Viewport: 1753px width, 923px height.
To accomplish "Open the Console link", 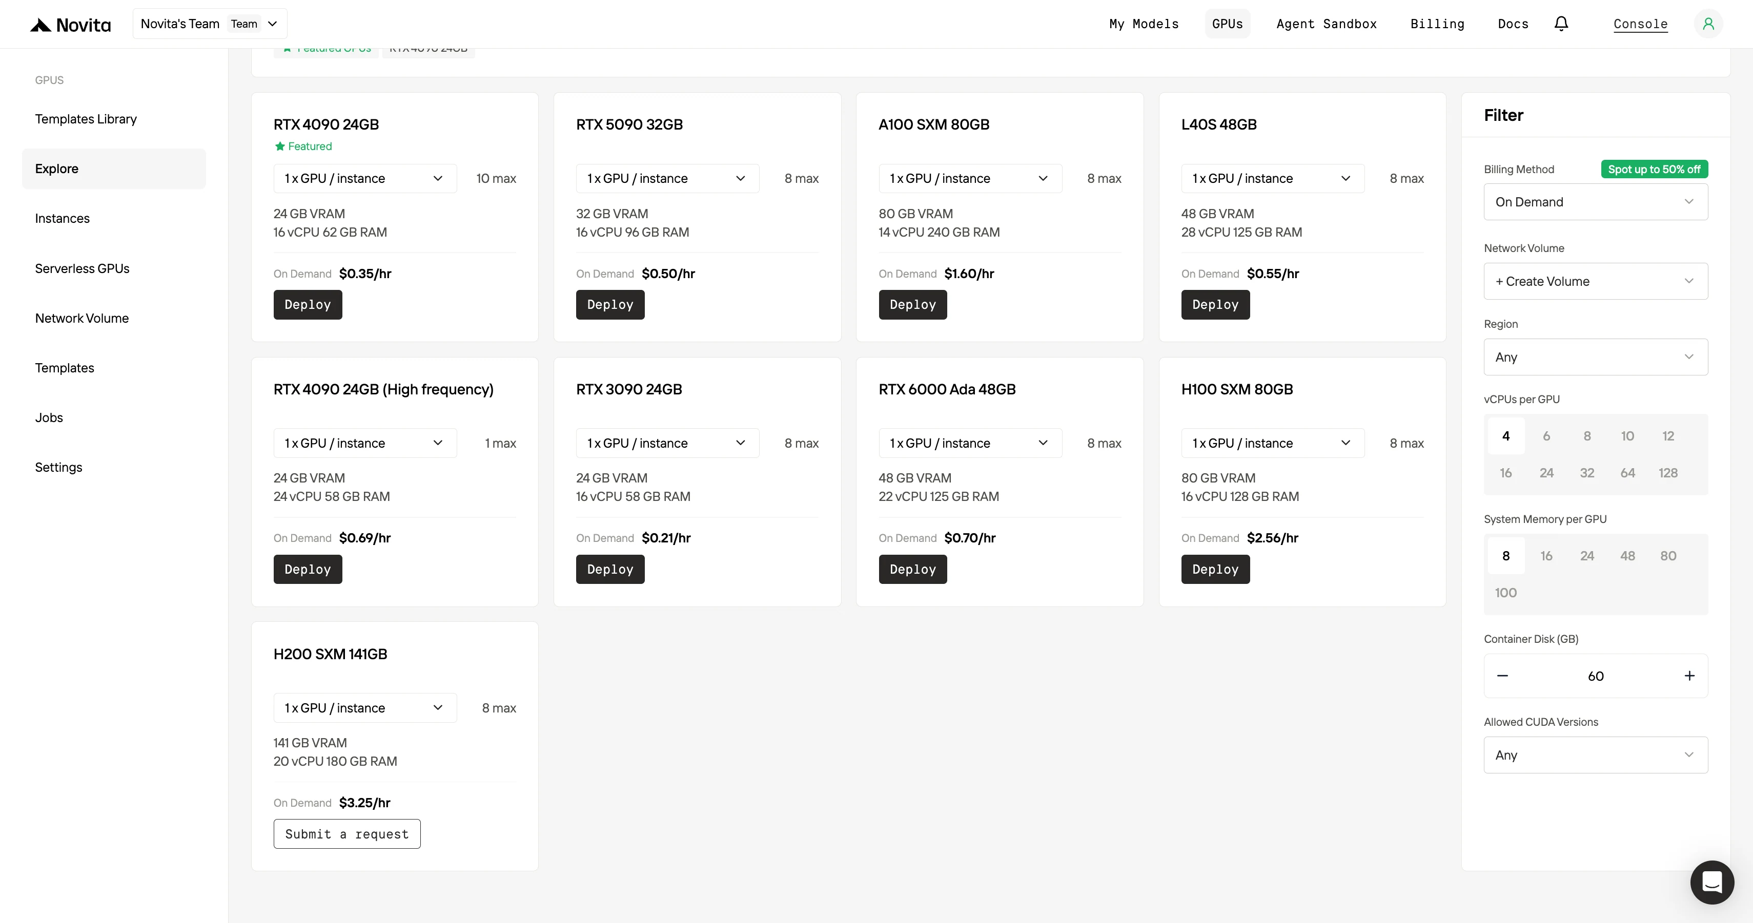I will click(x=1640, y=24).
